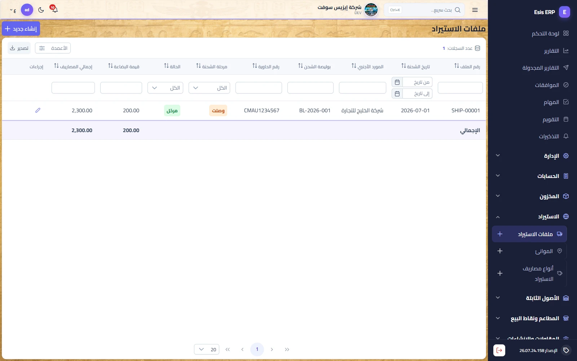Sort by 'تاريخ الشحنة' column
Screen dimensions: 577x361
[415, 66]
